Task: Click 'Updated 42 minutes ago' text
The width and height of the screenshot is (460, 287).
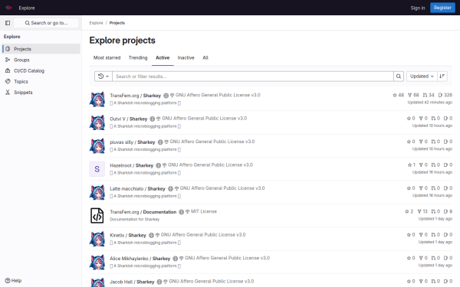Action: point(430,103)
